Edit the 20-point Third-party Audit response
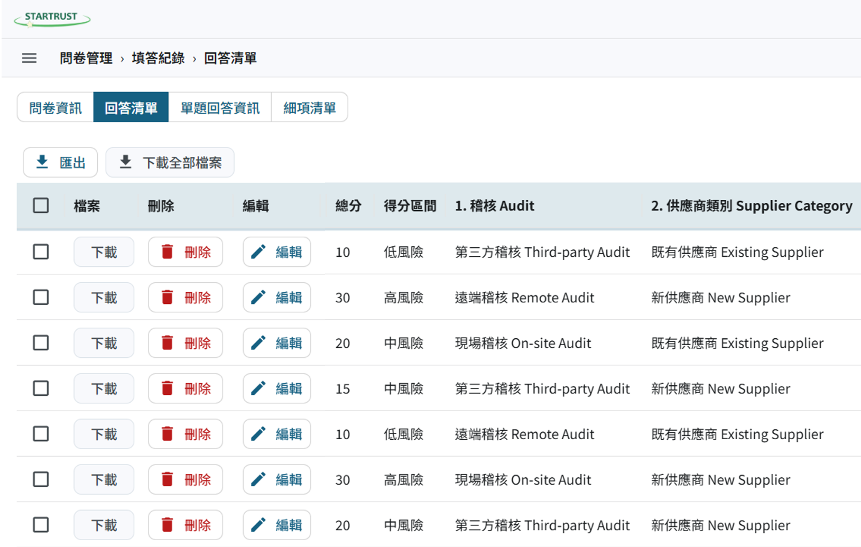This screenshot has width=861, height=547. click(x=276, y=525)
